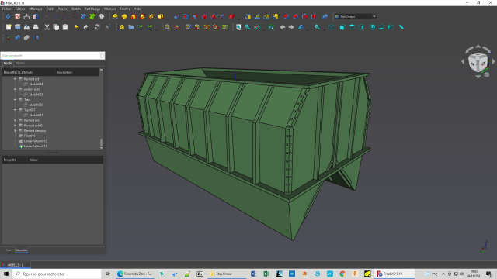Switch to the Tâches tab

(20, 64)
